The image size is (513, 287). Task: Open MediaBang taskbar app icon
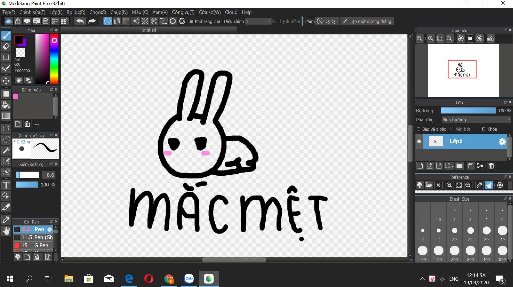tap(209, 279)
